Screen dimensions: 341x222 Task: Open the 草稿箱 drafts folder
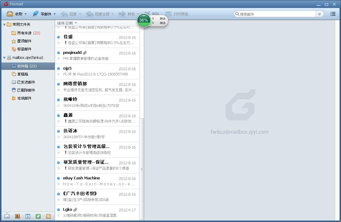(x=28, y=74)
